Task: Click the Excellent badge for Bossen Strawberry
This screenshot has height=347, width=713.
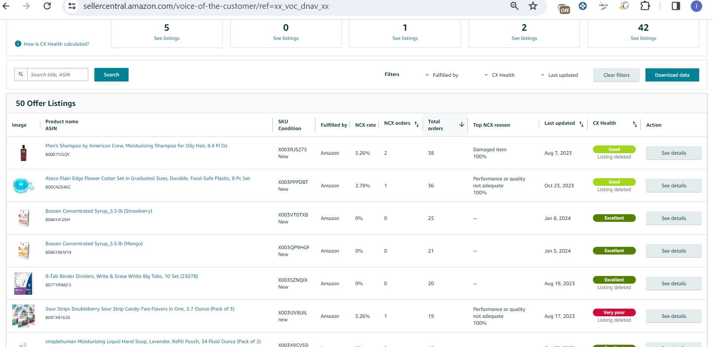Action: (614, 218)
